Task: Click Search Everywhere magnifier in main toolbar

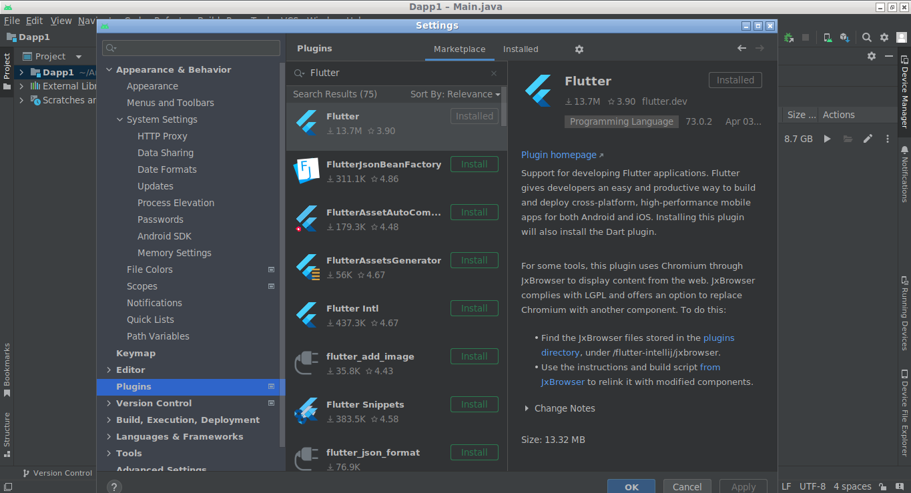Action: coord(866,38)
